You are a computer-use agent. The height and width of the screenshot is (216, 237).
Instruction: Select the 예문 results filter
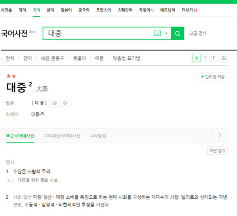click(x=99, y=58)
